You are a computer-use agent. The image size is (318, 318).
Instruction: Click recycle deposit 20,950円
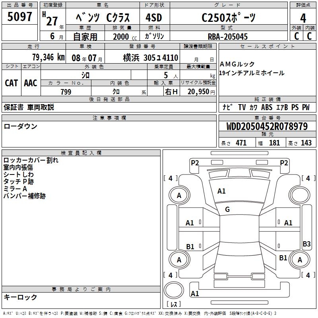click(201, 92)
